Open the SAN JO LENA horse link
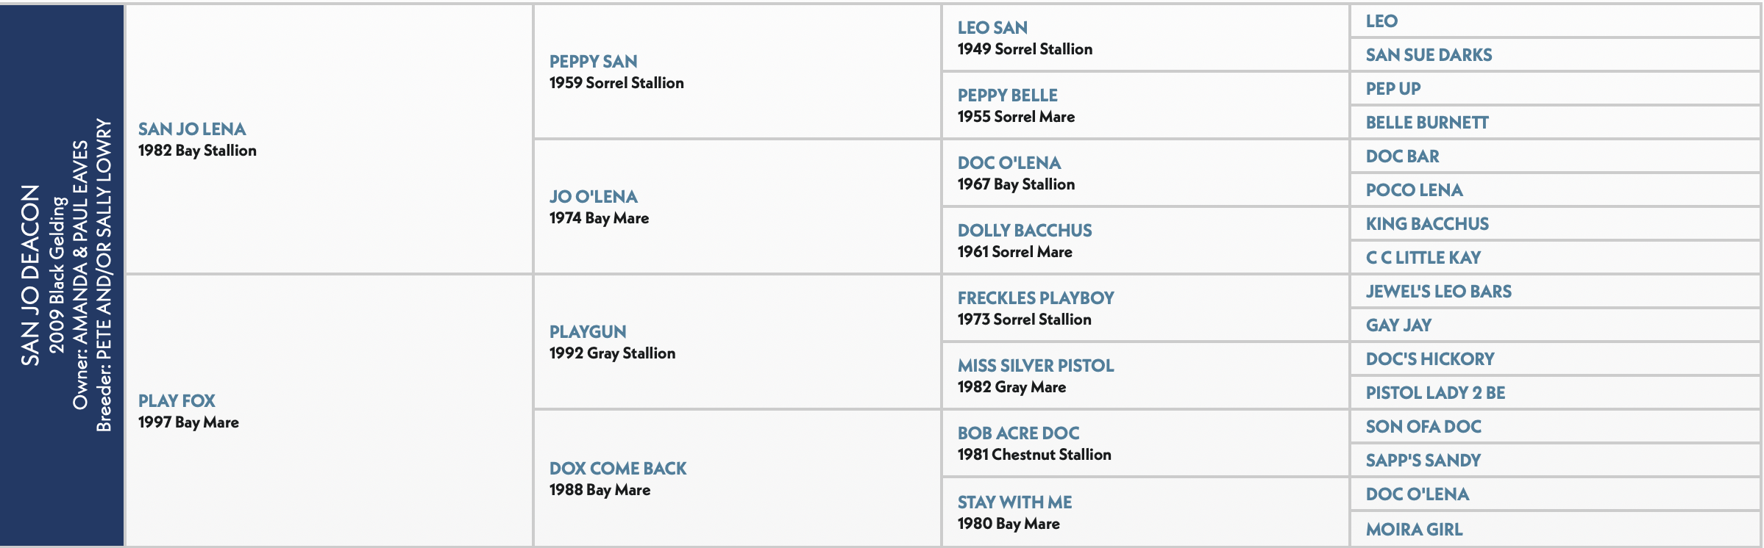Screen dimensions: 1764x548 [192, 129]
